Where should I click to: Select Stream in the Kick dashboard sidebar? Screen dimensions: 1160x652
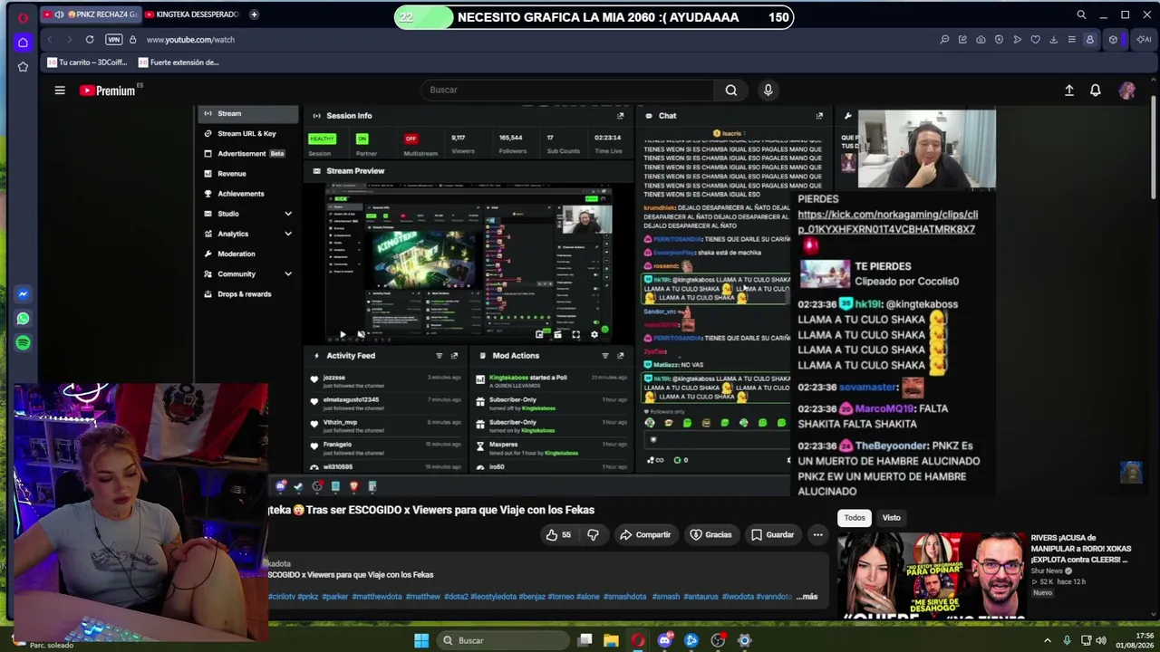247,114
